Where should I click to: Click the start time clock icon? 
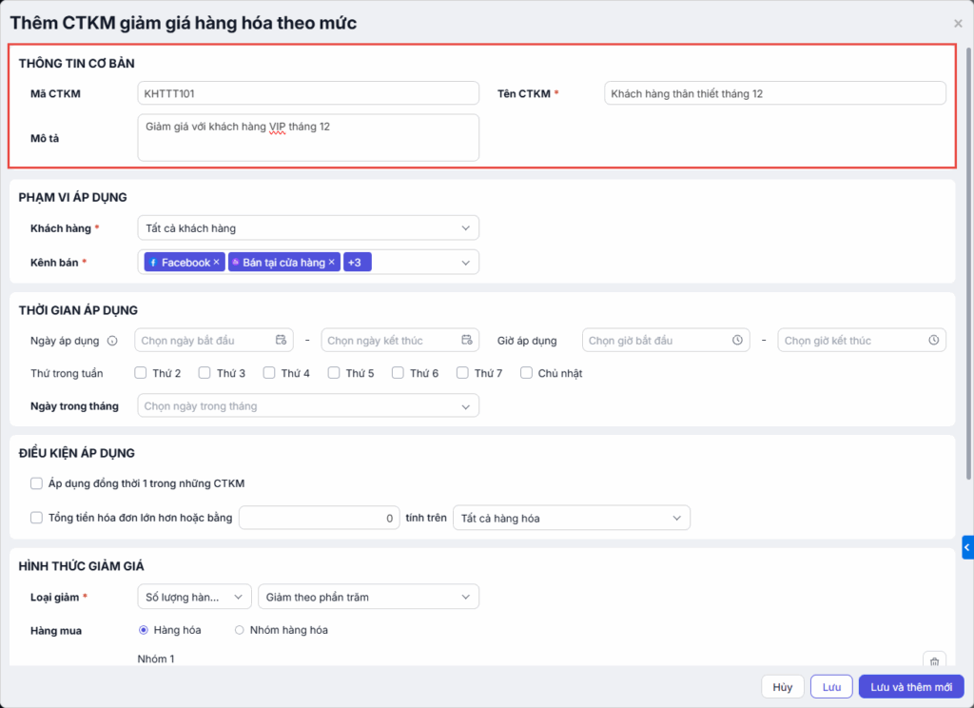737,341
